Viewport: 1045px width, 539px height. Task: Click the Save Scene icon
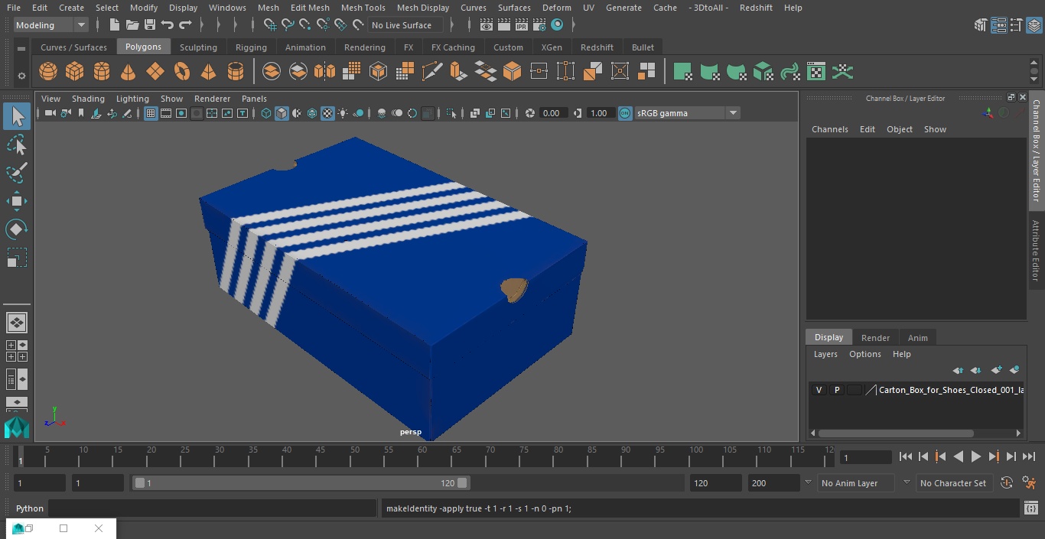(x=150, y=25)
